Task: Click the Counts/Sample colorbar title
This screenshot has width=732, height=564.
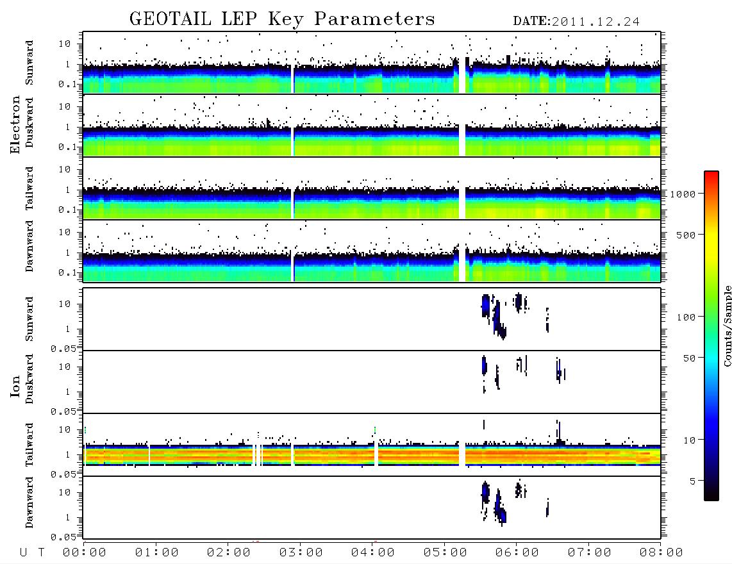Action: (727, 326)
